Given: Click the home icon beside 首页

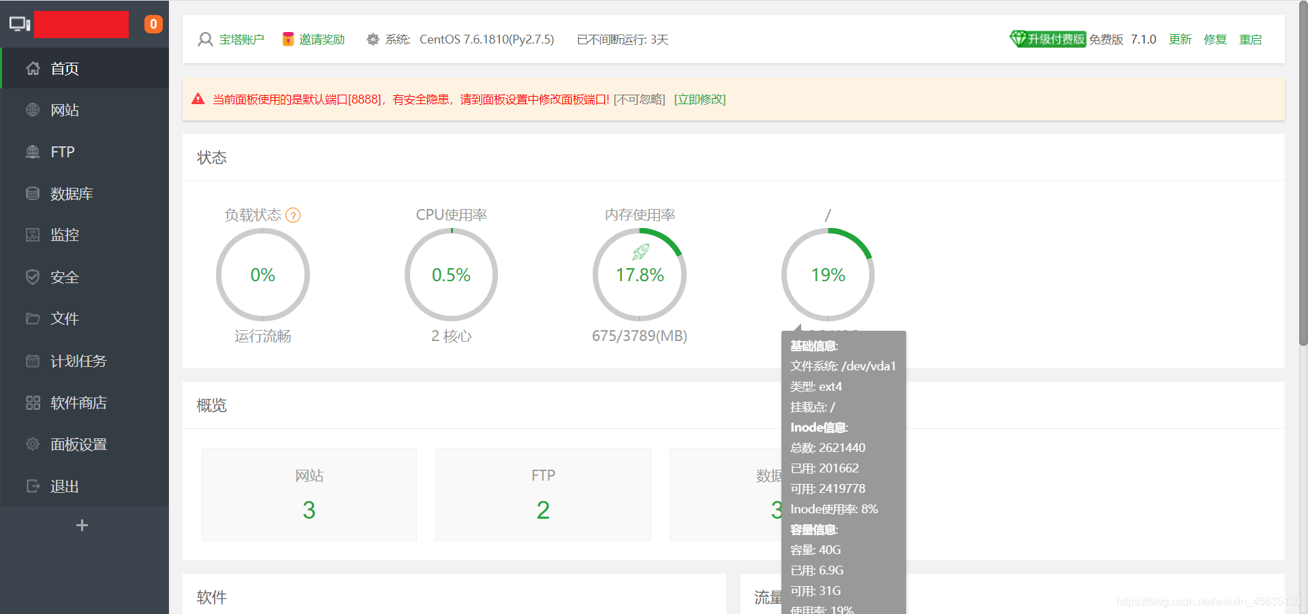Looking at the screenshot, I should point(33,68).
